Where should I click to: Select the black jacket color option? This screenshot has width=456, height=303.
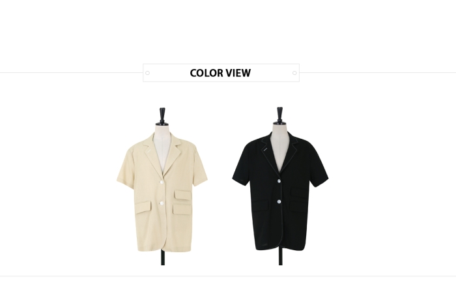coord(280,186)
